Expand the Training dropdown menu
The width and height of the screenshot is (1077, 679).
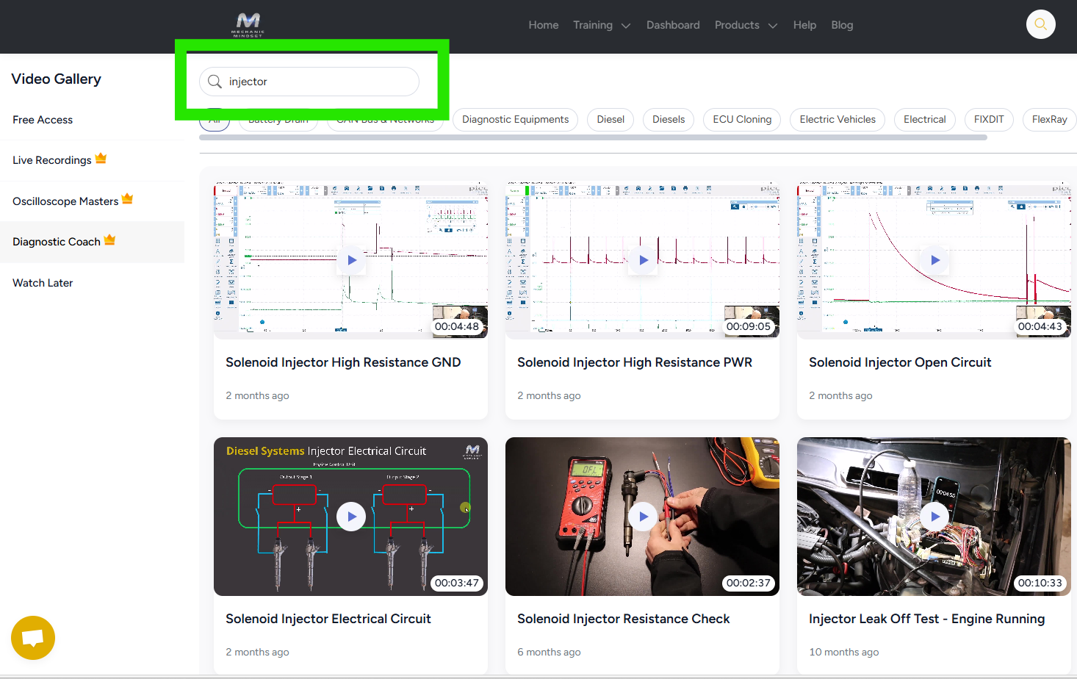602,25
